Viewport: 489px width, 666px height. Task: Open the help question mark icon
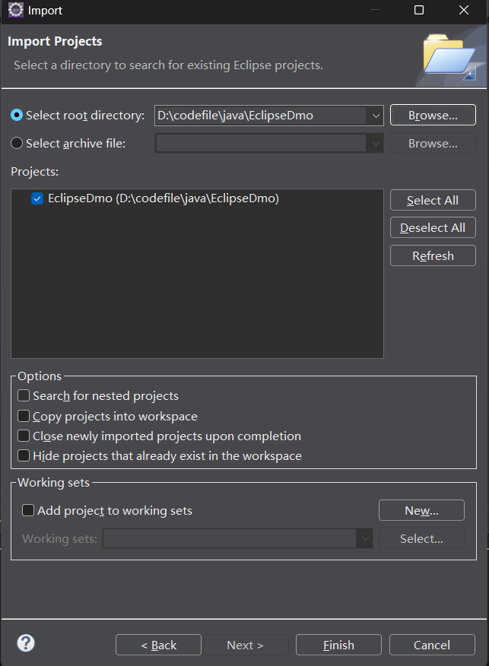(x=26, y=643)
